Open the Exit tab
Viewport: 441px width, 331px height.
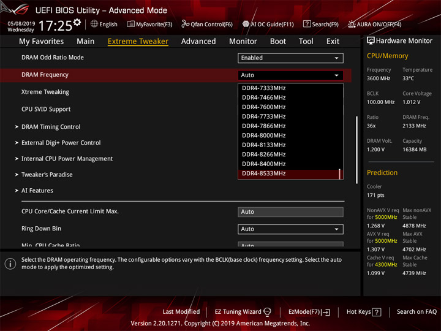[x=333, y=42]
